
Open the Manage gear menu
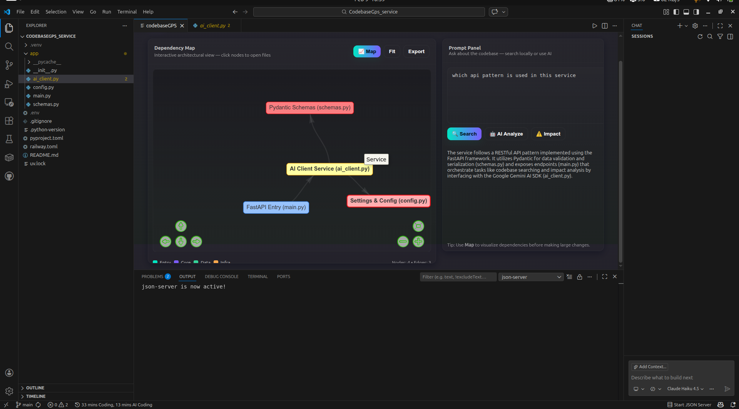click(9, 391)
